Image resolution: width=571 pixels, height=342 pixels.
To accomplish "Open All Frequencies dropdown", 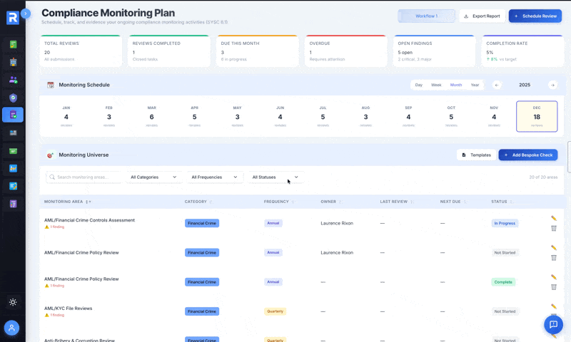I will click(215, 177).
